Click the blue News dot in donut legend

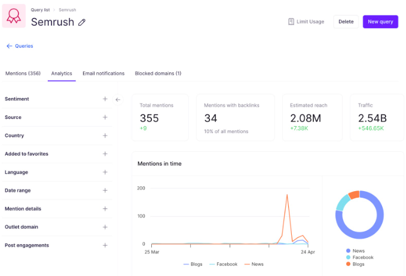(x=348, y=251)
